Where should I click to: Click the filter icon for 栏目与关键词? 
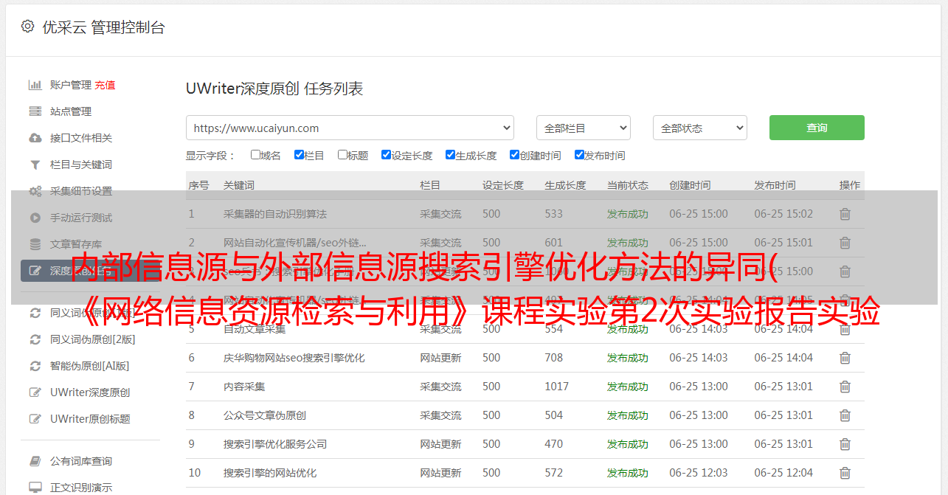[35, 165]
